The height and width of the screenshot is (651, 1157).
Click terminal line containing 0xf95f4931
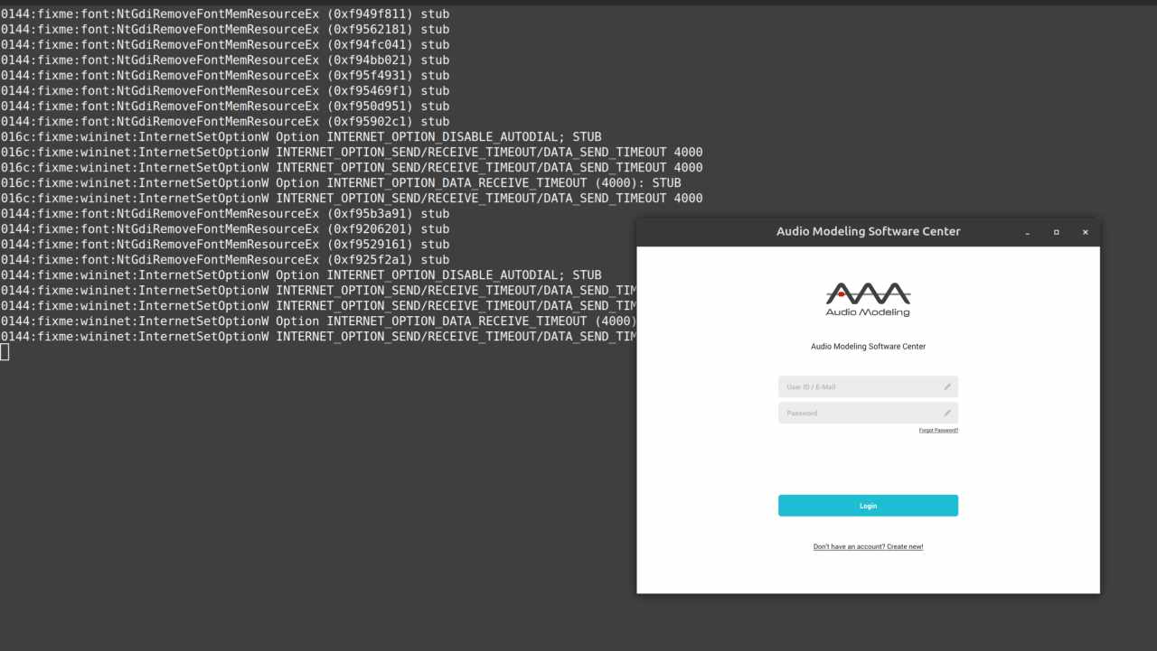[x=225, y=76]
